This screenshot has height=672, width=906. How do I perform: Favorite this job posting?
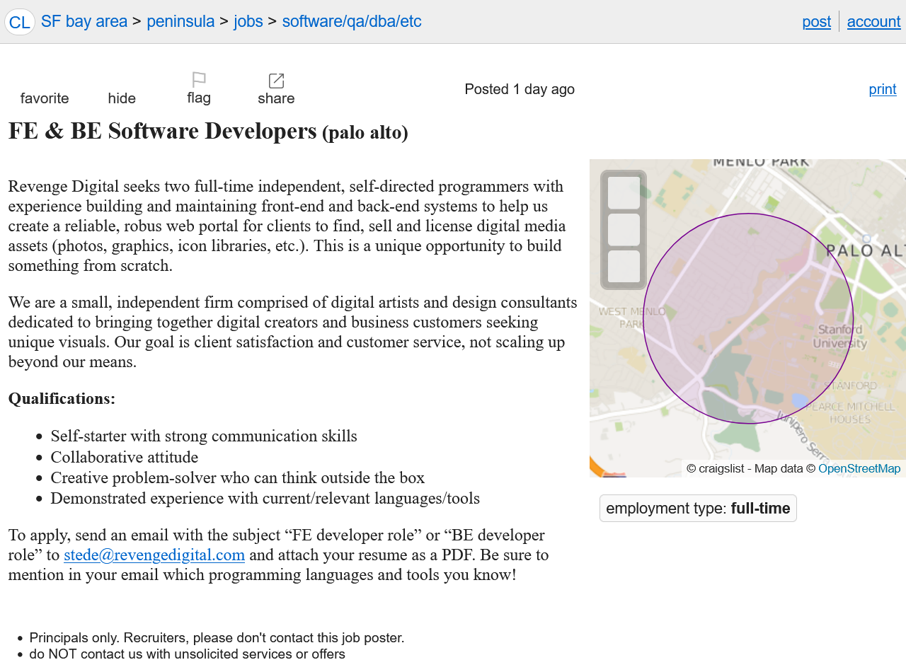coord(45,98)
